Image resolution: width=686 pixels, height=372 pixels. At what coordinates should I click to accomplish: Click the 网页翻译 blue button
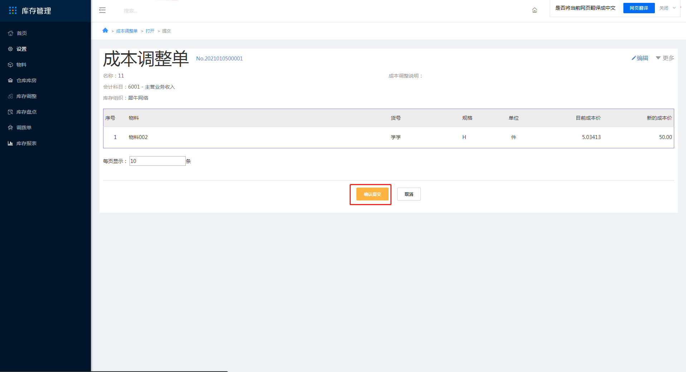[639, 8]
